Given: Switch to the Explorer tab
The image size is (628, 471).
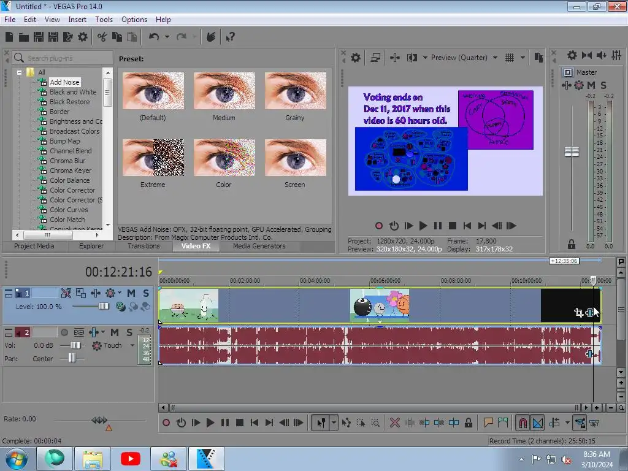Looking at the screenshot, I should [91, 246].
